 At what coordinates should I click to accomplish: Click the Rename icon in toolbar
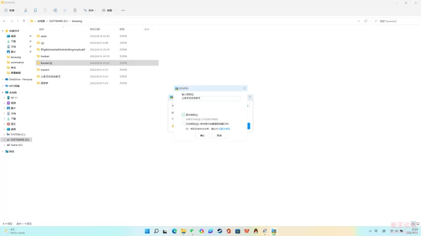55,10
